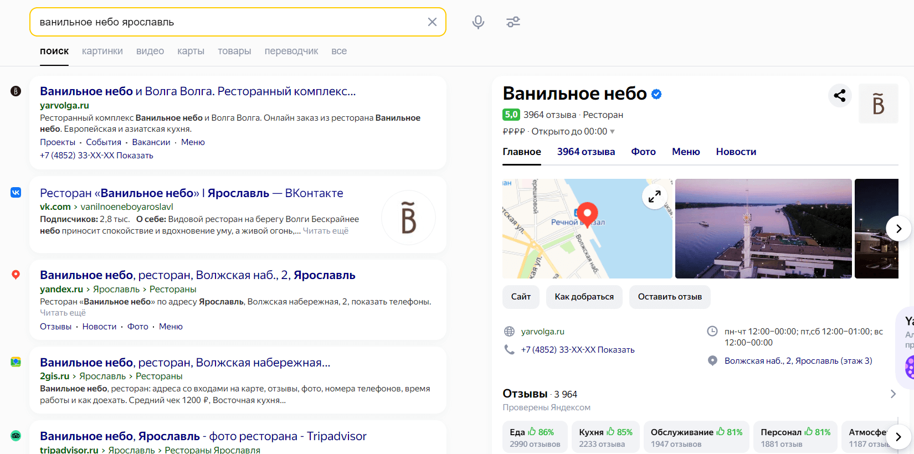Open the 2gis.ru result title

pos(185,363)
